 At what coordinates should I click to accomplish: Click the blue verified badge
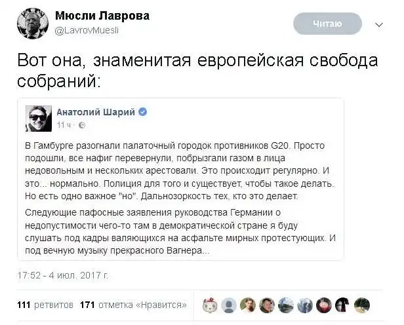pos(142,112)
